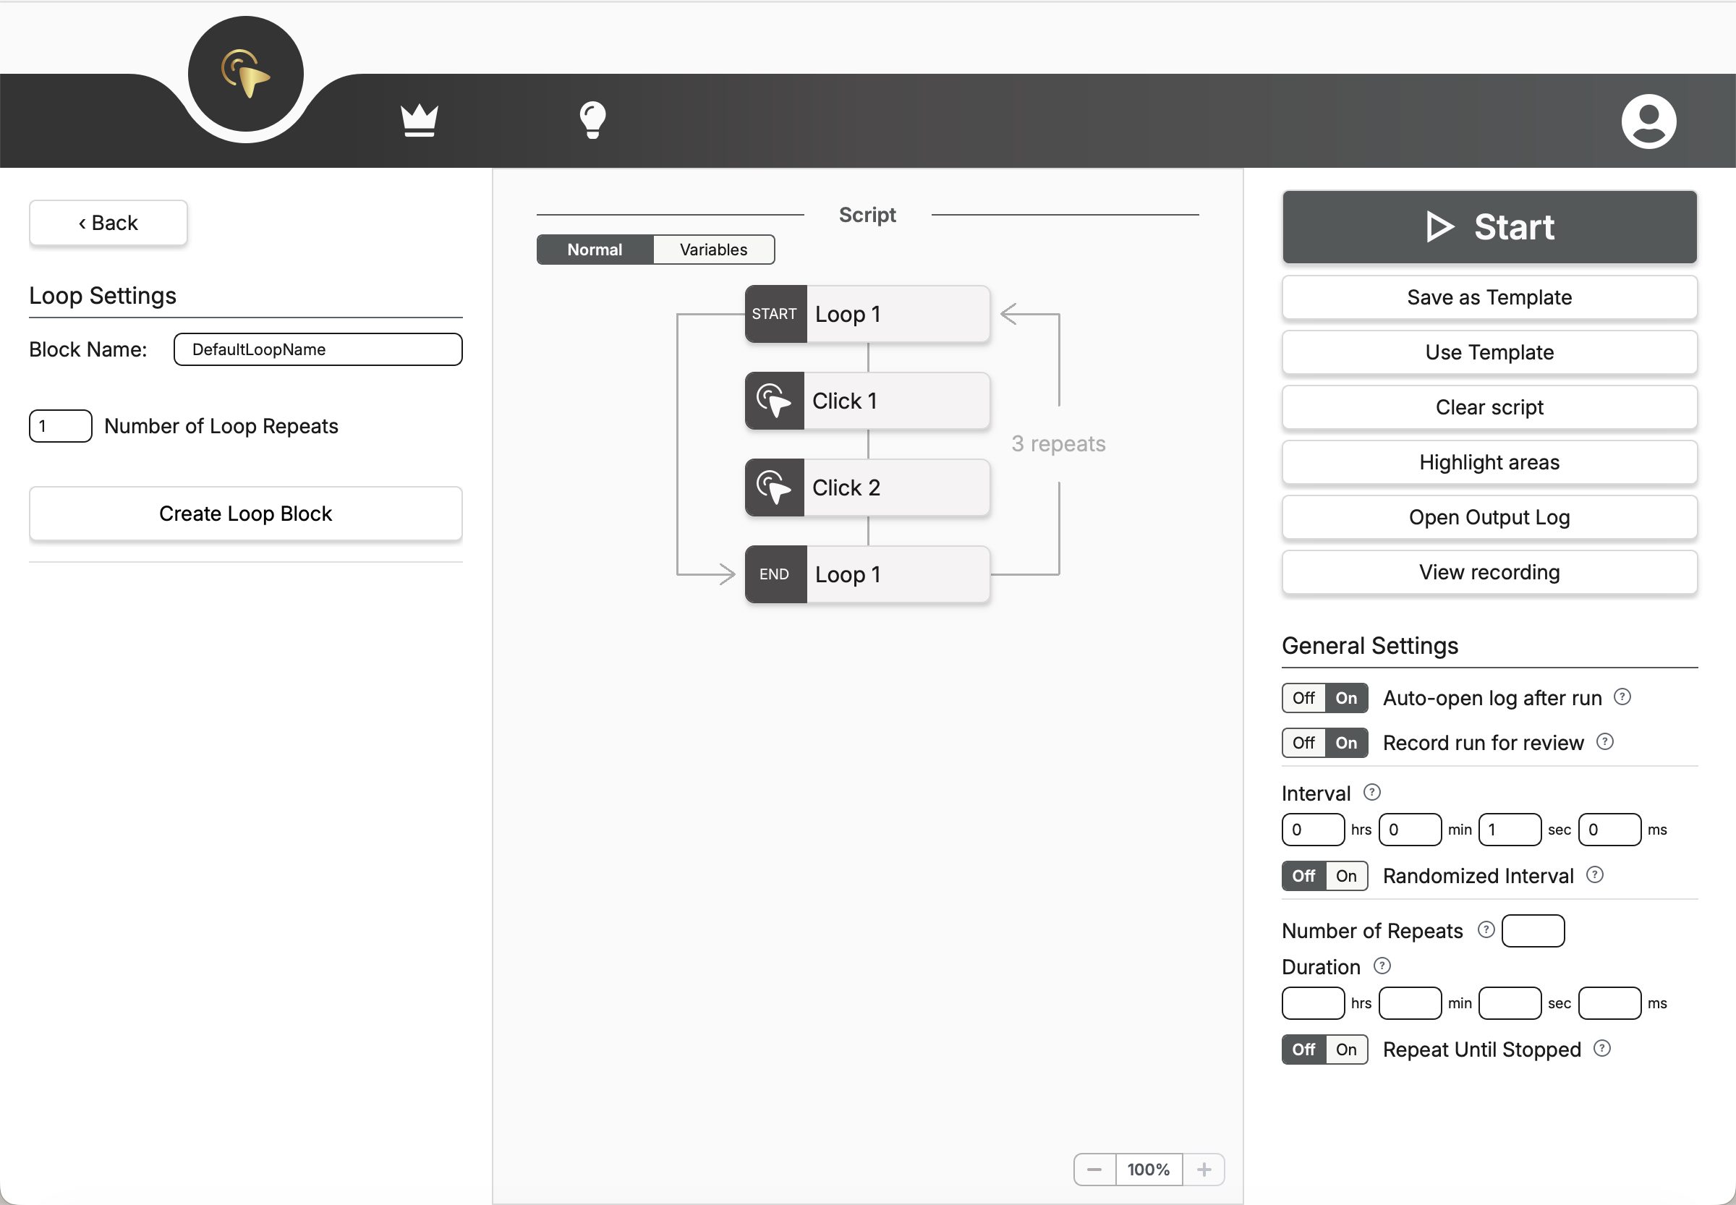The image size is (1736, 1205).
Task: Set Repeat Until Stopped to On
Action: pyautogui.click(x=1346, y=1049)
